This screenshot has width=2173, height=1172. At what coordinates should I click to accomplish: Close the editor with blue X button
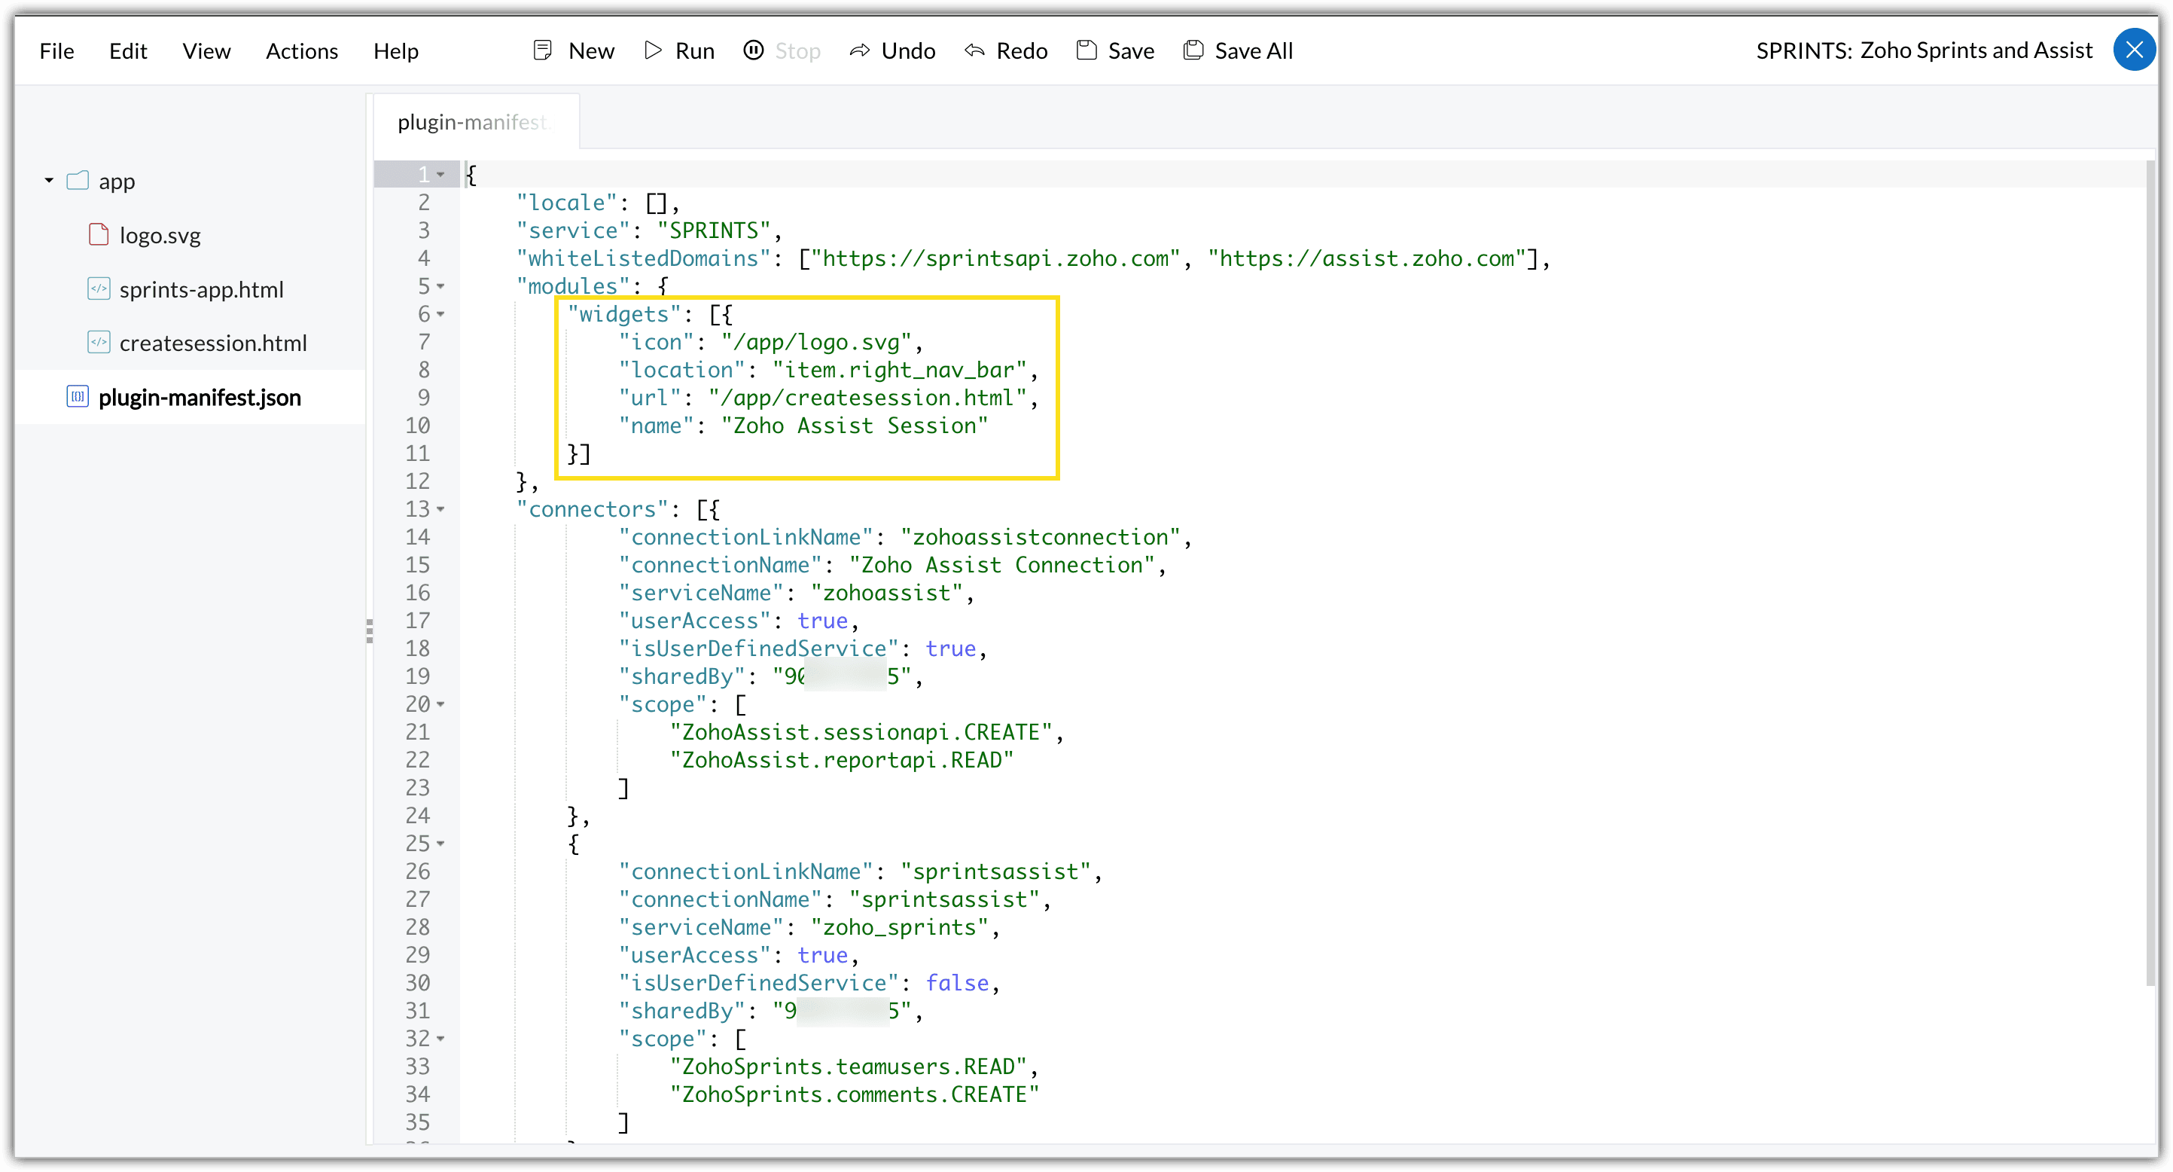pyautogui.click(x=2133, y=50)
